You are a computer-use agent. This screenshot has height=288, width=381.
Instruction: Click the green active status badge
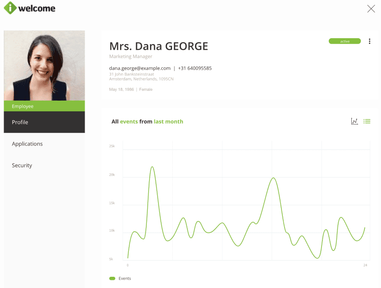pyautogui.click(x=345, y=41)
